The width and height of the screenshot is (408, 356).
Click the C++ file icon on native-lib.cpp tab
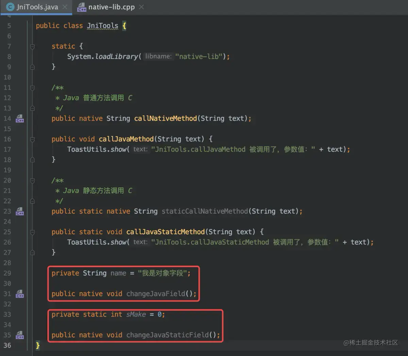point(82,7)
